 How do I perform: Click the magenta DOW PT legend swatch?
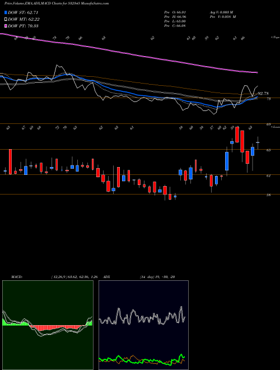(6, 26)
